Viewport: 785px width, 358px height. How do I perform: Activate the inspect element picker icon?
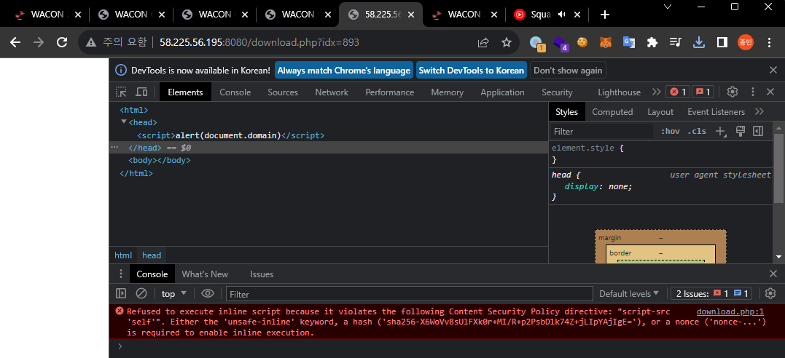click(x=122, y=92)
